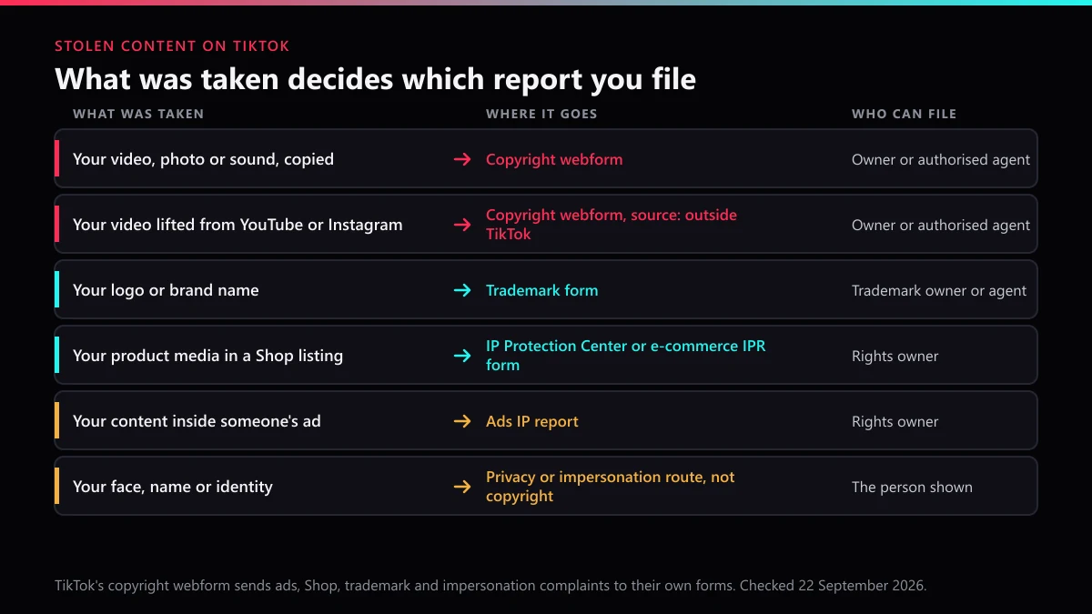Click 'IP Protection Center or e-commerce IPR form'

[626, 356]
